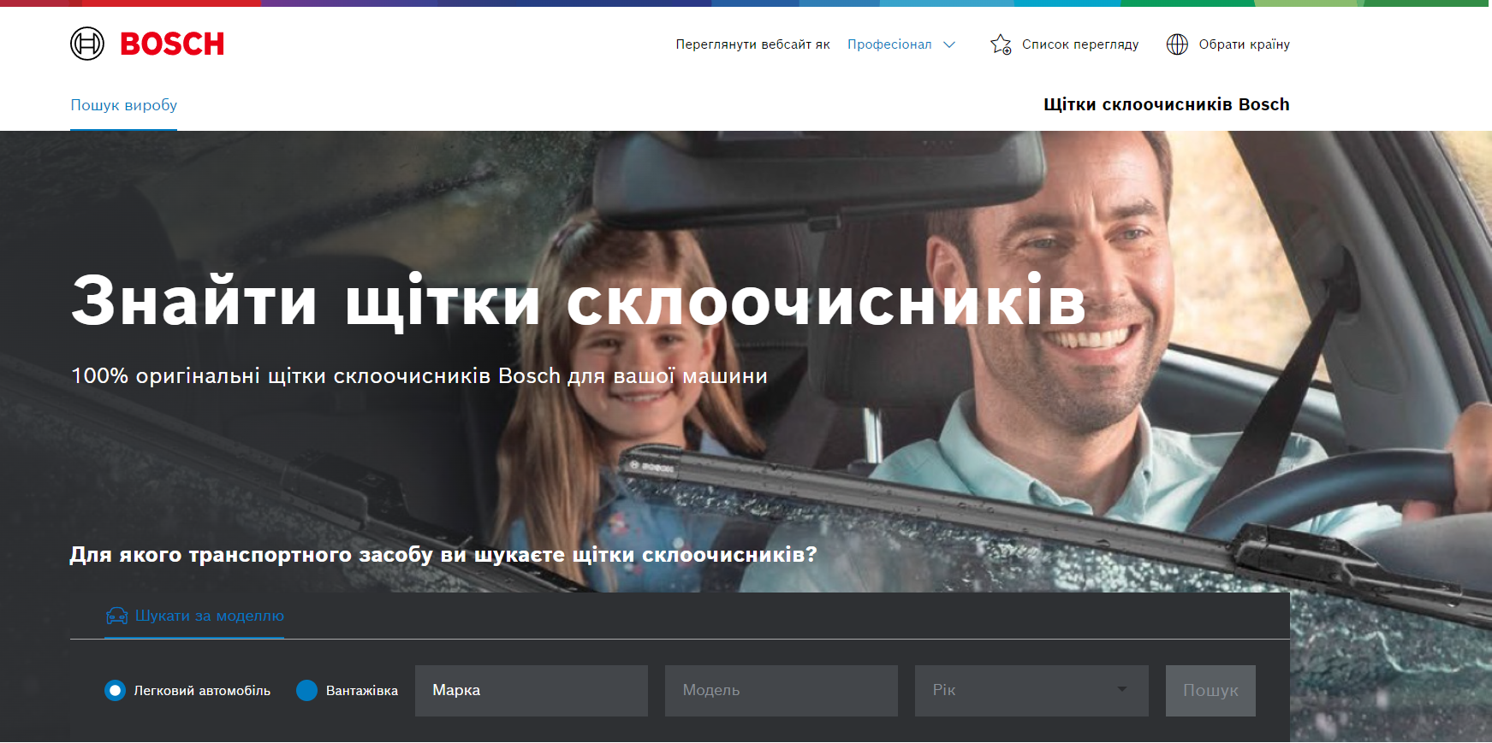1492x743 pixels.
Task: Click the Для якого транспортного засобу question text
Action: (x=443, y=554)
